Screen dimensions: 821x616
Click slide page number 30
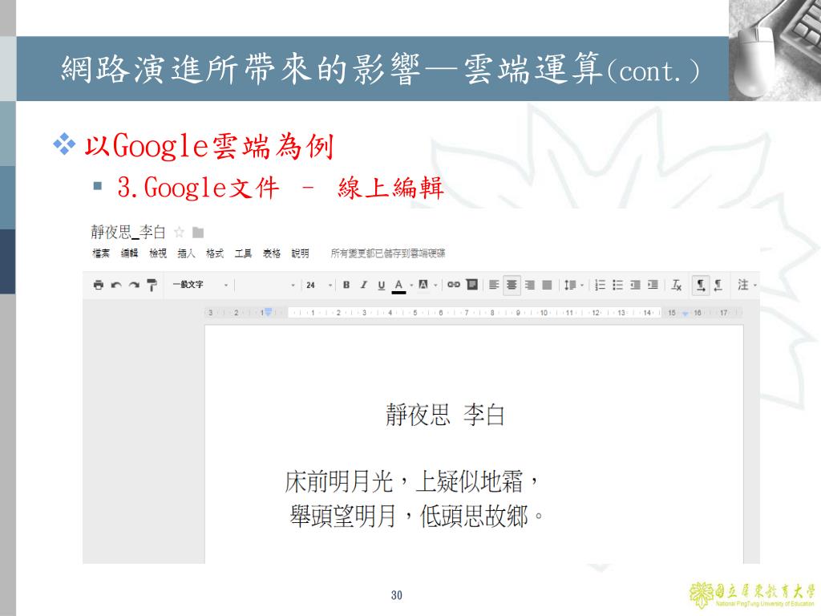397,595
